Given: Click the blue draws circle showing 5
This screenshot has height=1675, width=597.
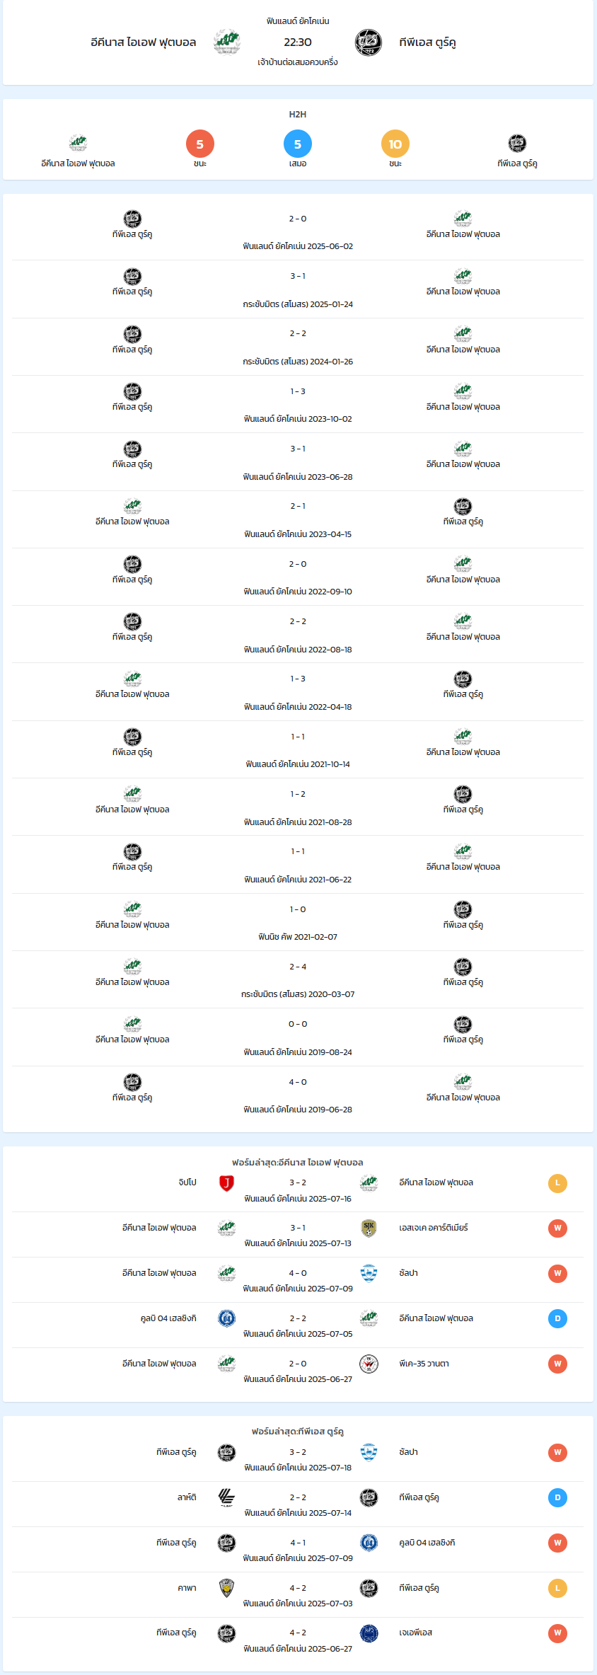Looking at the screenshot, I should [298, 144].
